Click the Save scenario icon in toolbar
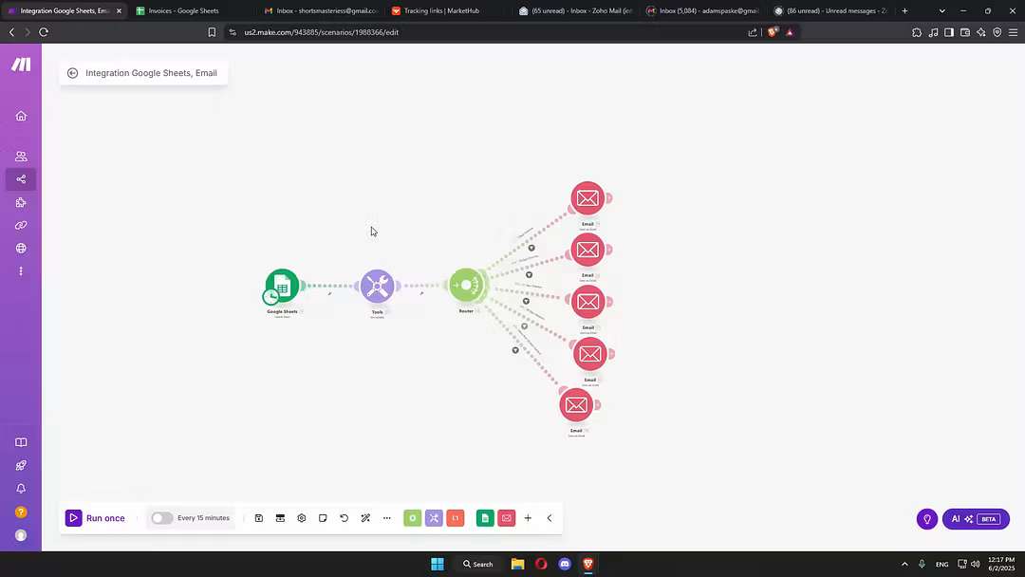Screen dimensions: 1025x577 coord(259,518)
